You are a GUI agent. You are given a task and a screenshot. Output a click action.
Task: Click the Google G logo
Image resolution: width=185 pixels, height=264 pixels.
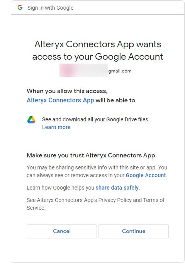20,7
